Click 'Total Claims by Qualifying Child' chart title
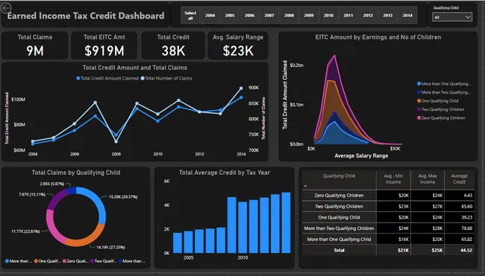This screenshot has height=276, width=485. [76, 173]
